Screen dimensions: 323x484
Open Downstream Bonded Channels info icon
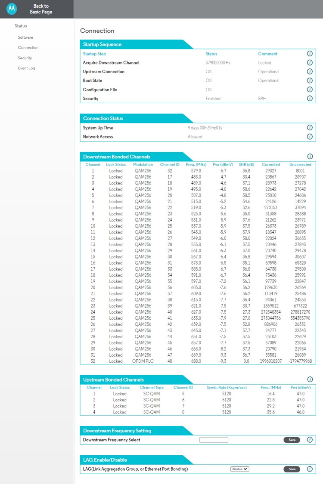pos(310,157)
